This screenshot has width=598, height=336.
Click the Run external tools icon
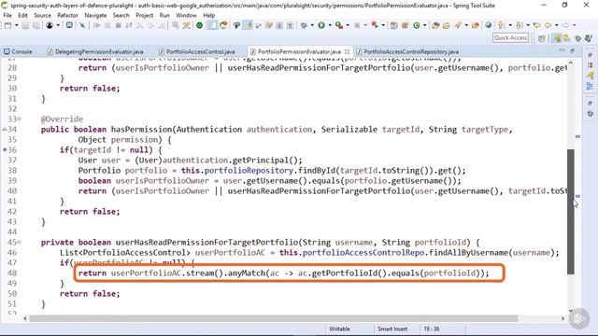click(x=339, y=25)
